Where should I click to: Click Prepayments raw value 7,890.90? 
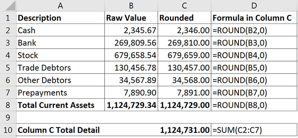pyautogui.click(x=131, y=93)
